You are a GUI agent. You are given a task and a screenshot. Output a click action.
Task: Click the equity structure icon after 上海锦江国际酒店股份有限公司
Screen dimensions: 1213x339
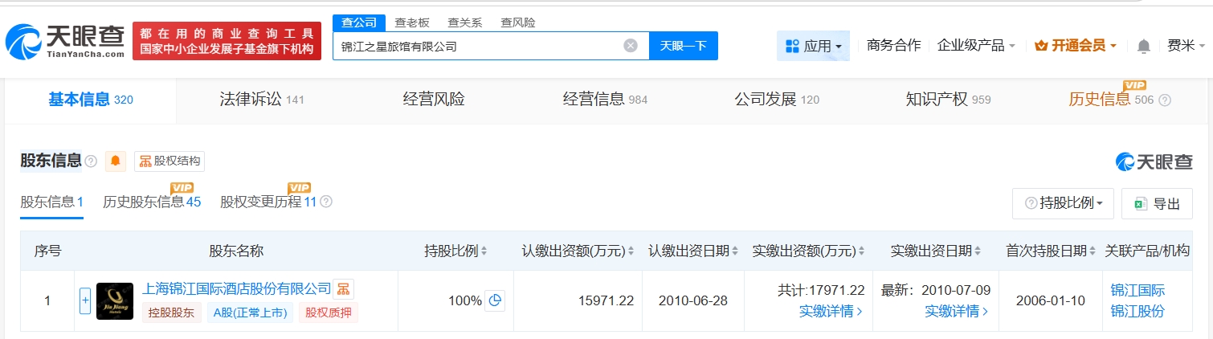343,289
